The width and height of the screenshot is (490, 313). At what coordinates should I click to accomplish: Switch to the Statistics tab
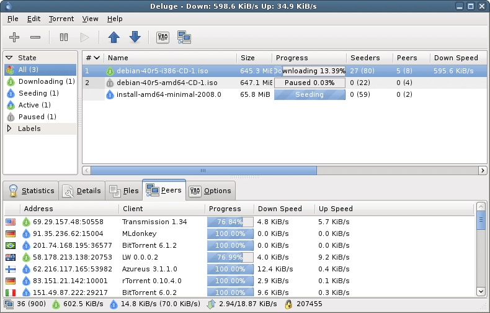(x=31, y=191)
